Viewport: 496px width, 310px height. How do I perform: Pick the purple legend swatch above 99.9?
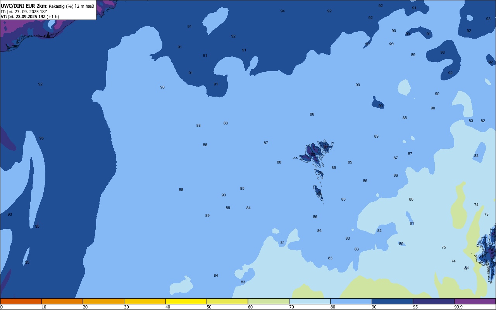[x=475, y=301]
